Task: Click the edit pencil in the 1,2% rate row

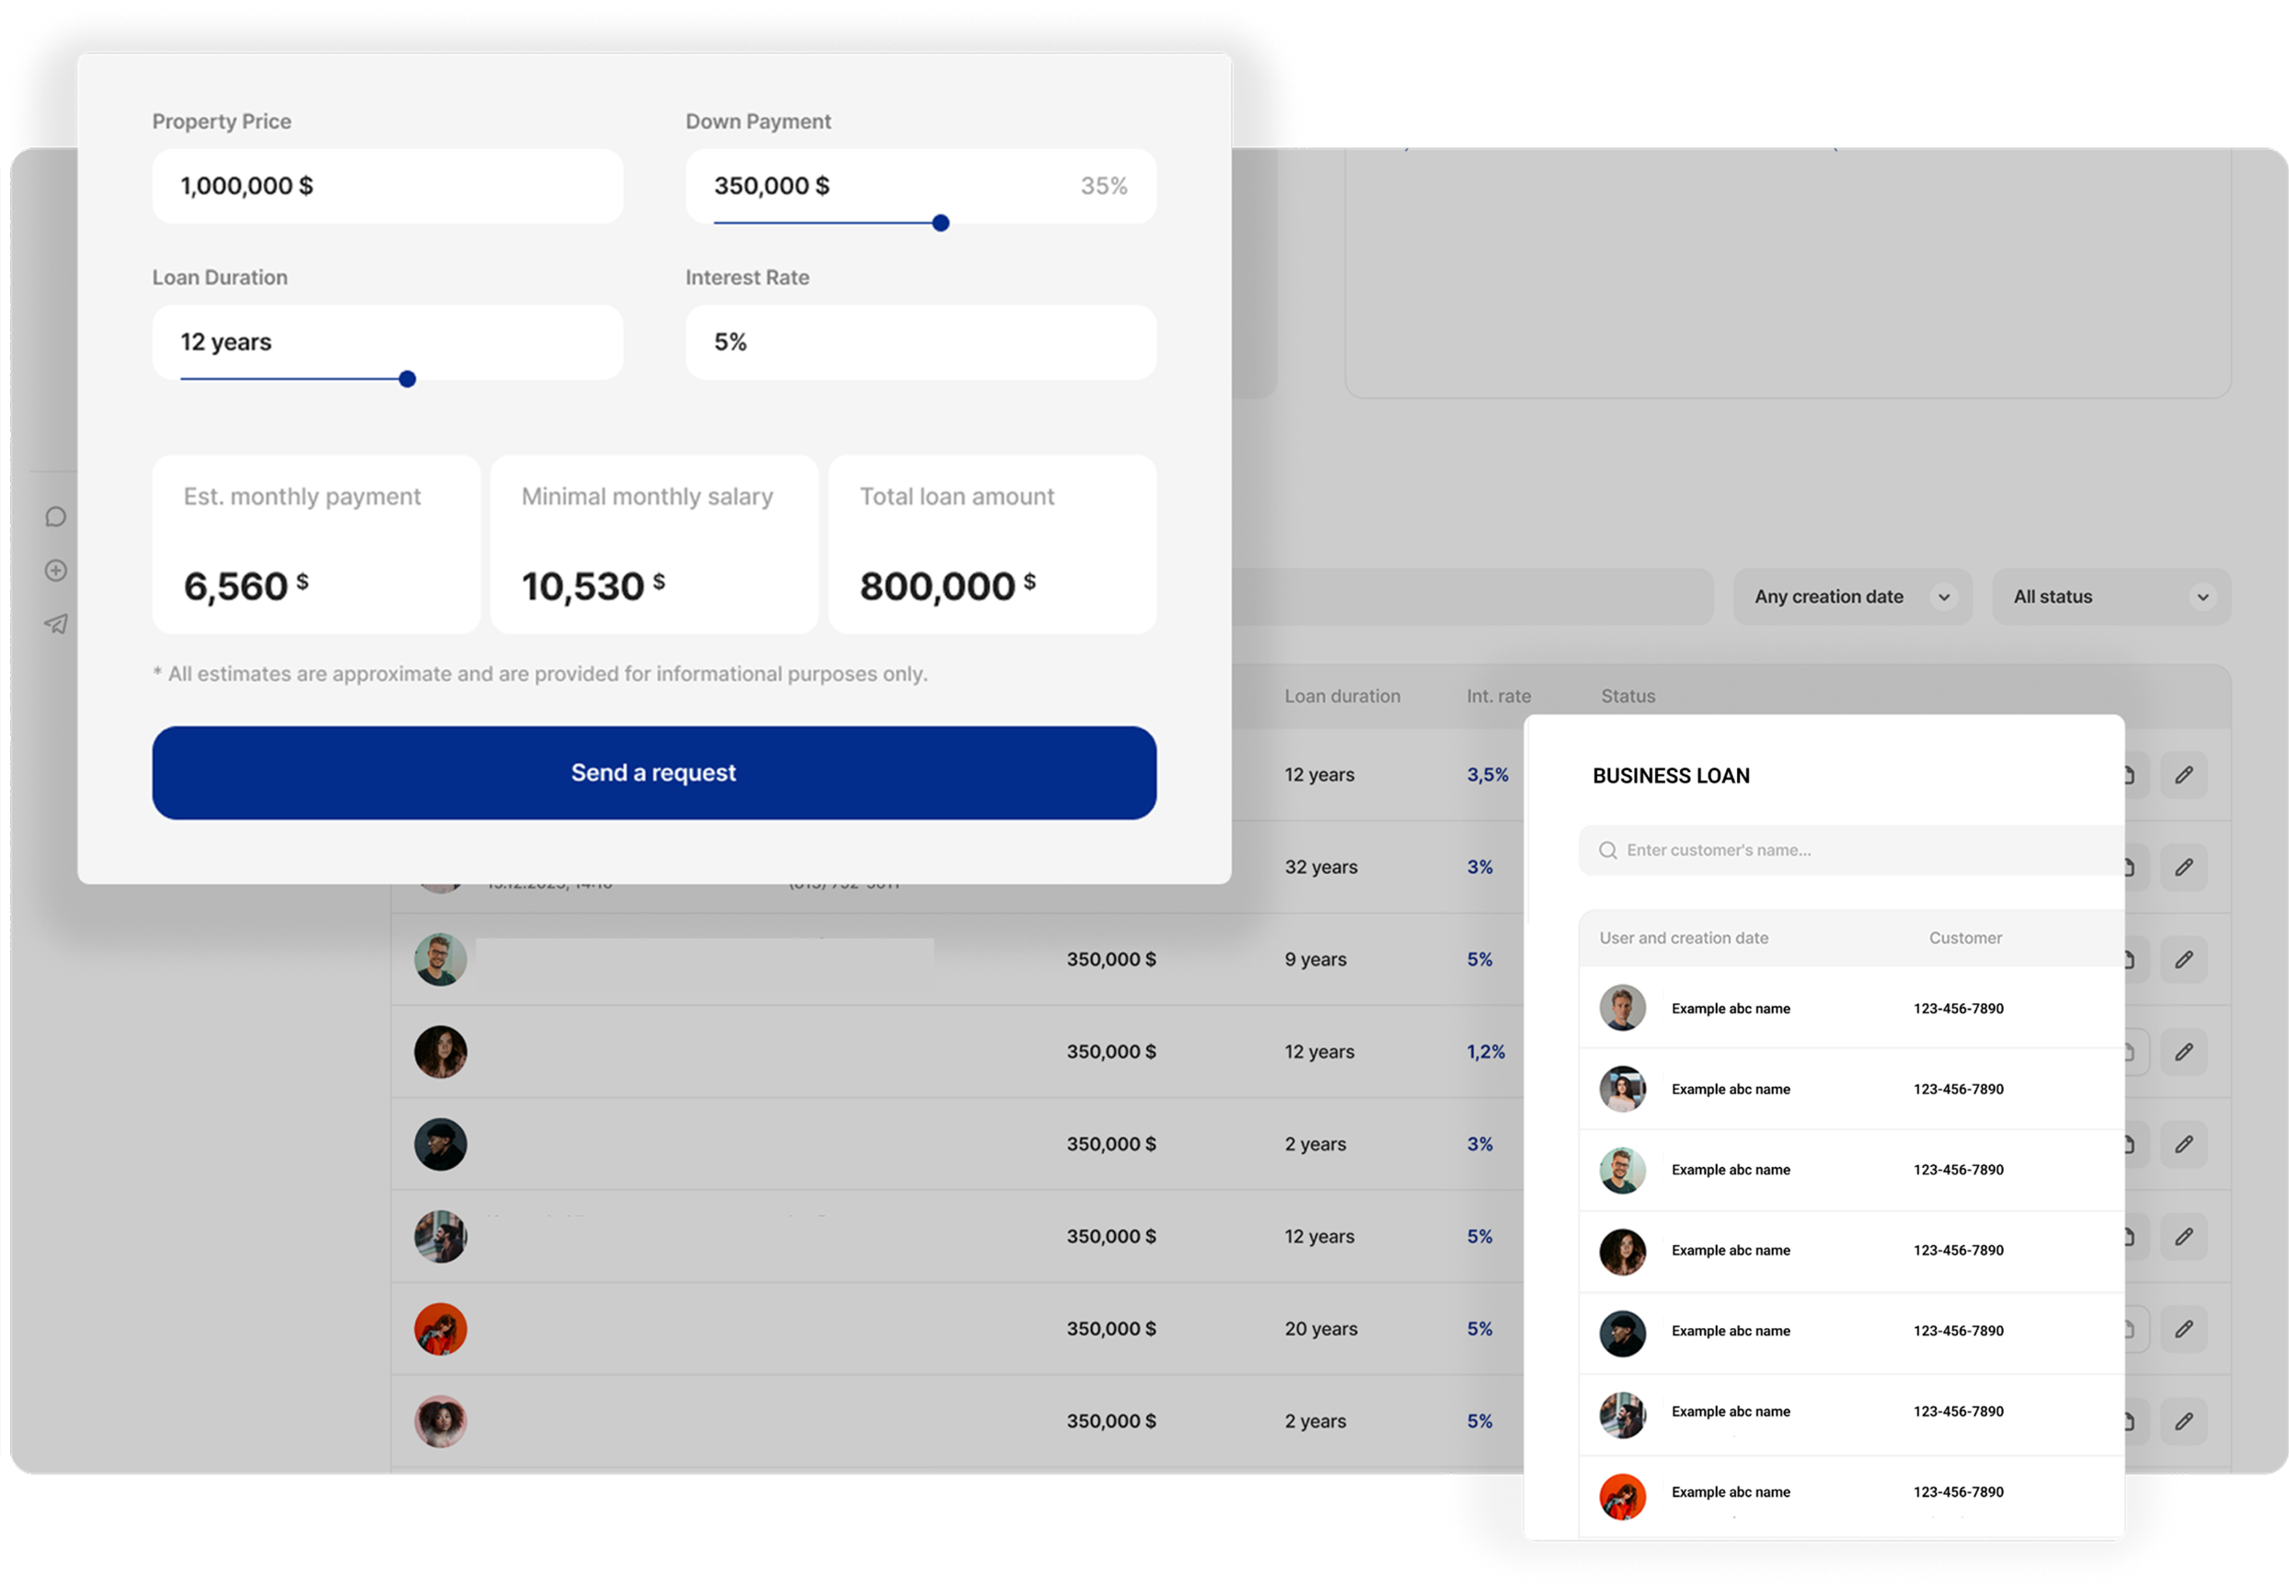Action: pos(2183,1052)
